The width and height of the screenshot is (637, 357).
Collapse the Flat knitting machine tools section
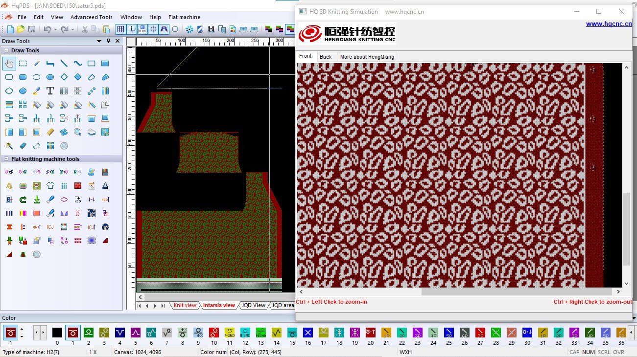[x=6, y=159]
